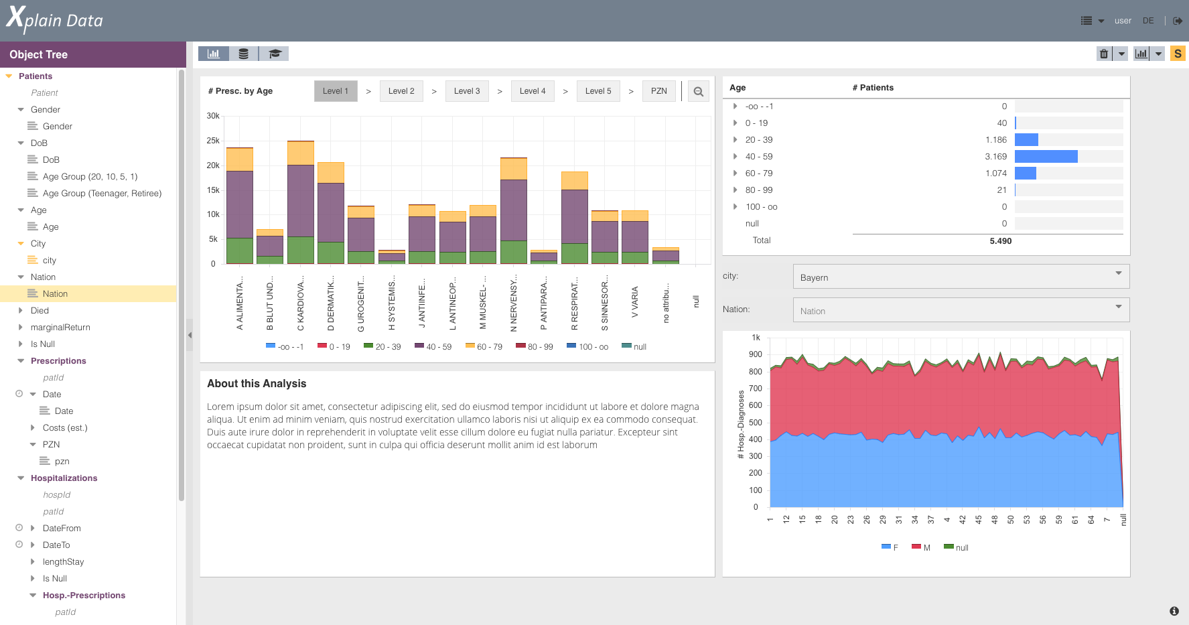Viewport: 1189px width, 625px height.
Task: Expand the 0 - 19 age row
Action: 735,123
